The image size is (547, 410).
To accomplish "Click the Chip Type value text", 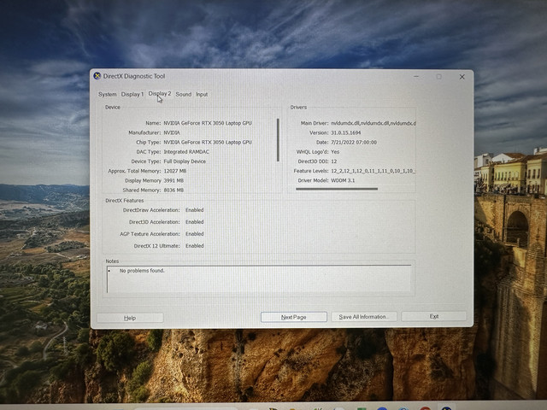I will click(x=208, y=143).
